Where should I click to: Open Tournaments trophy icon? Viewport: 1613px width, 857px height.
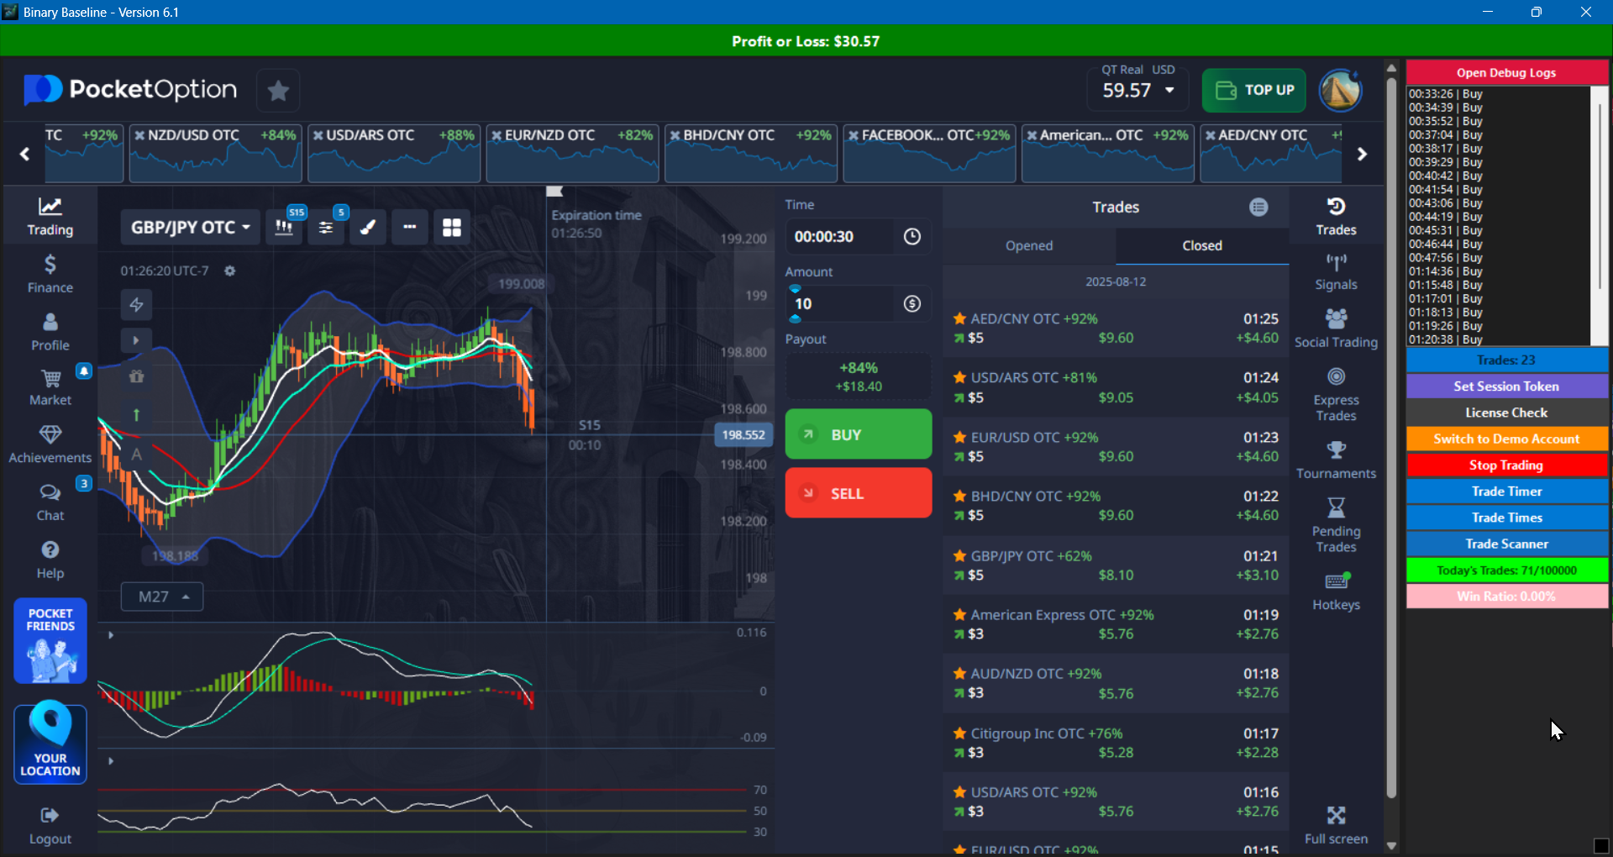[1336, 460]
